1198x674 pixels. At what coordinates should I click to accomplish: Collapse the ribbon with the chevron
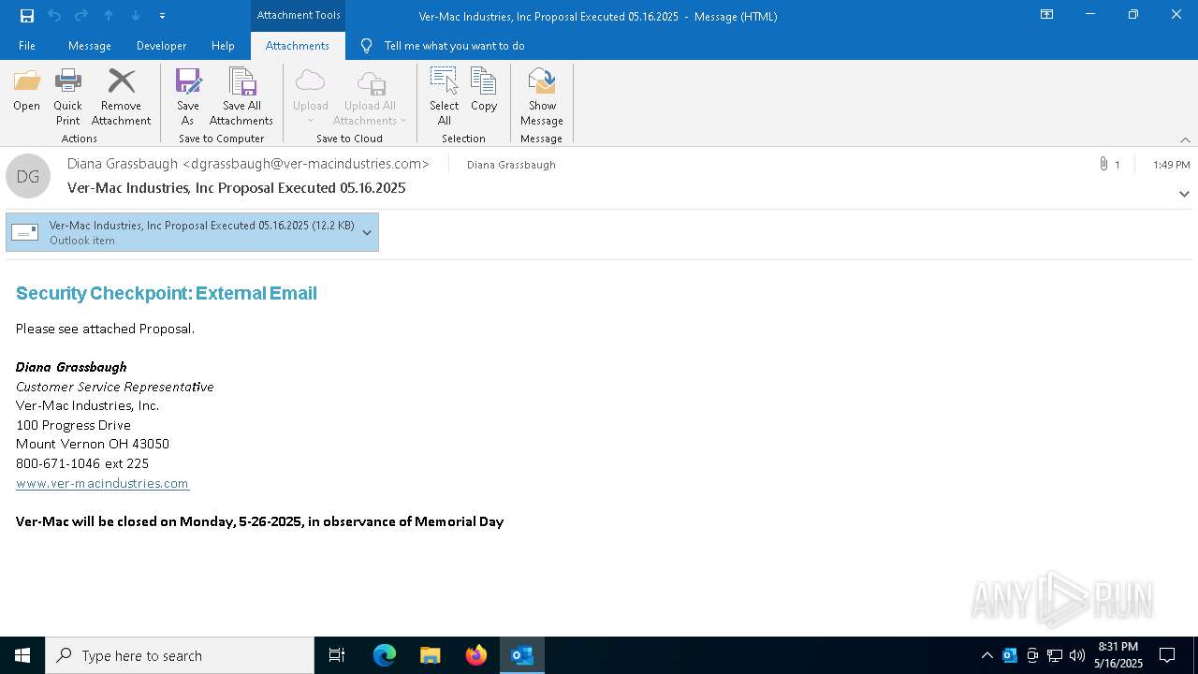tap(1185, 139)
